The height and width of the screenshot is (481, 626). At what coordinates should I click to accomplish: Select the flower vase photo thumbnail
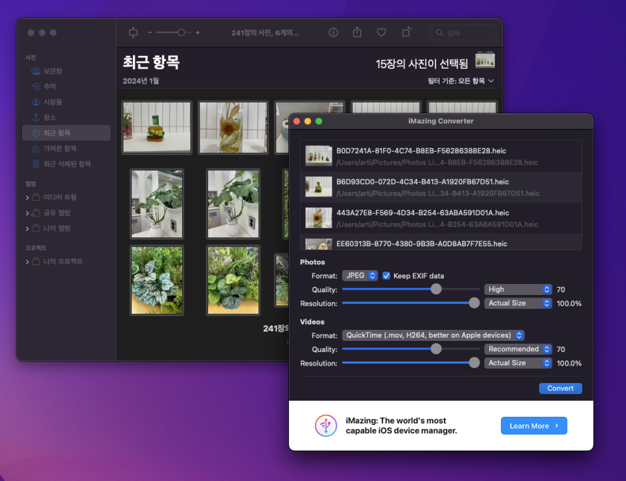233,128
